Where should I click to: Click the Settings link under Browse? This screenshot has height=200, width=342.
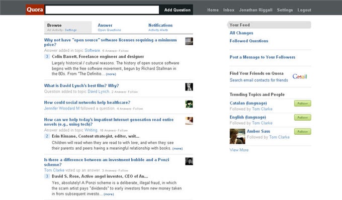[x=71, y=30]
